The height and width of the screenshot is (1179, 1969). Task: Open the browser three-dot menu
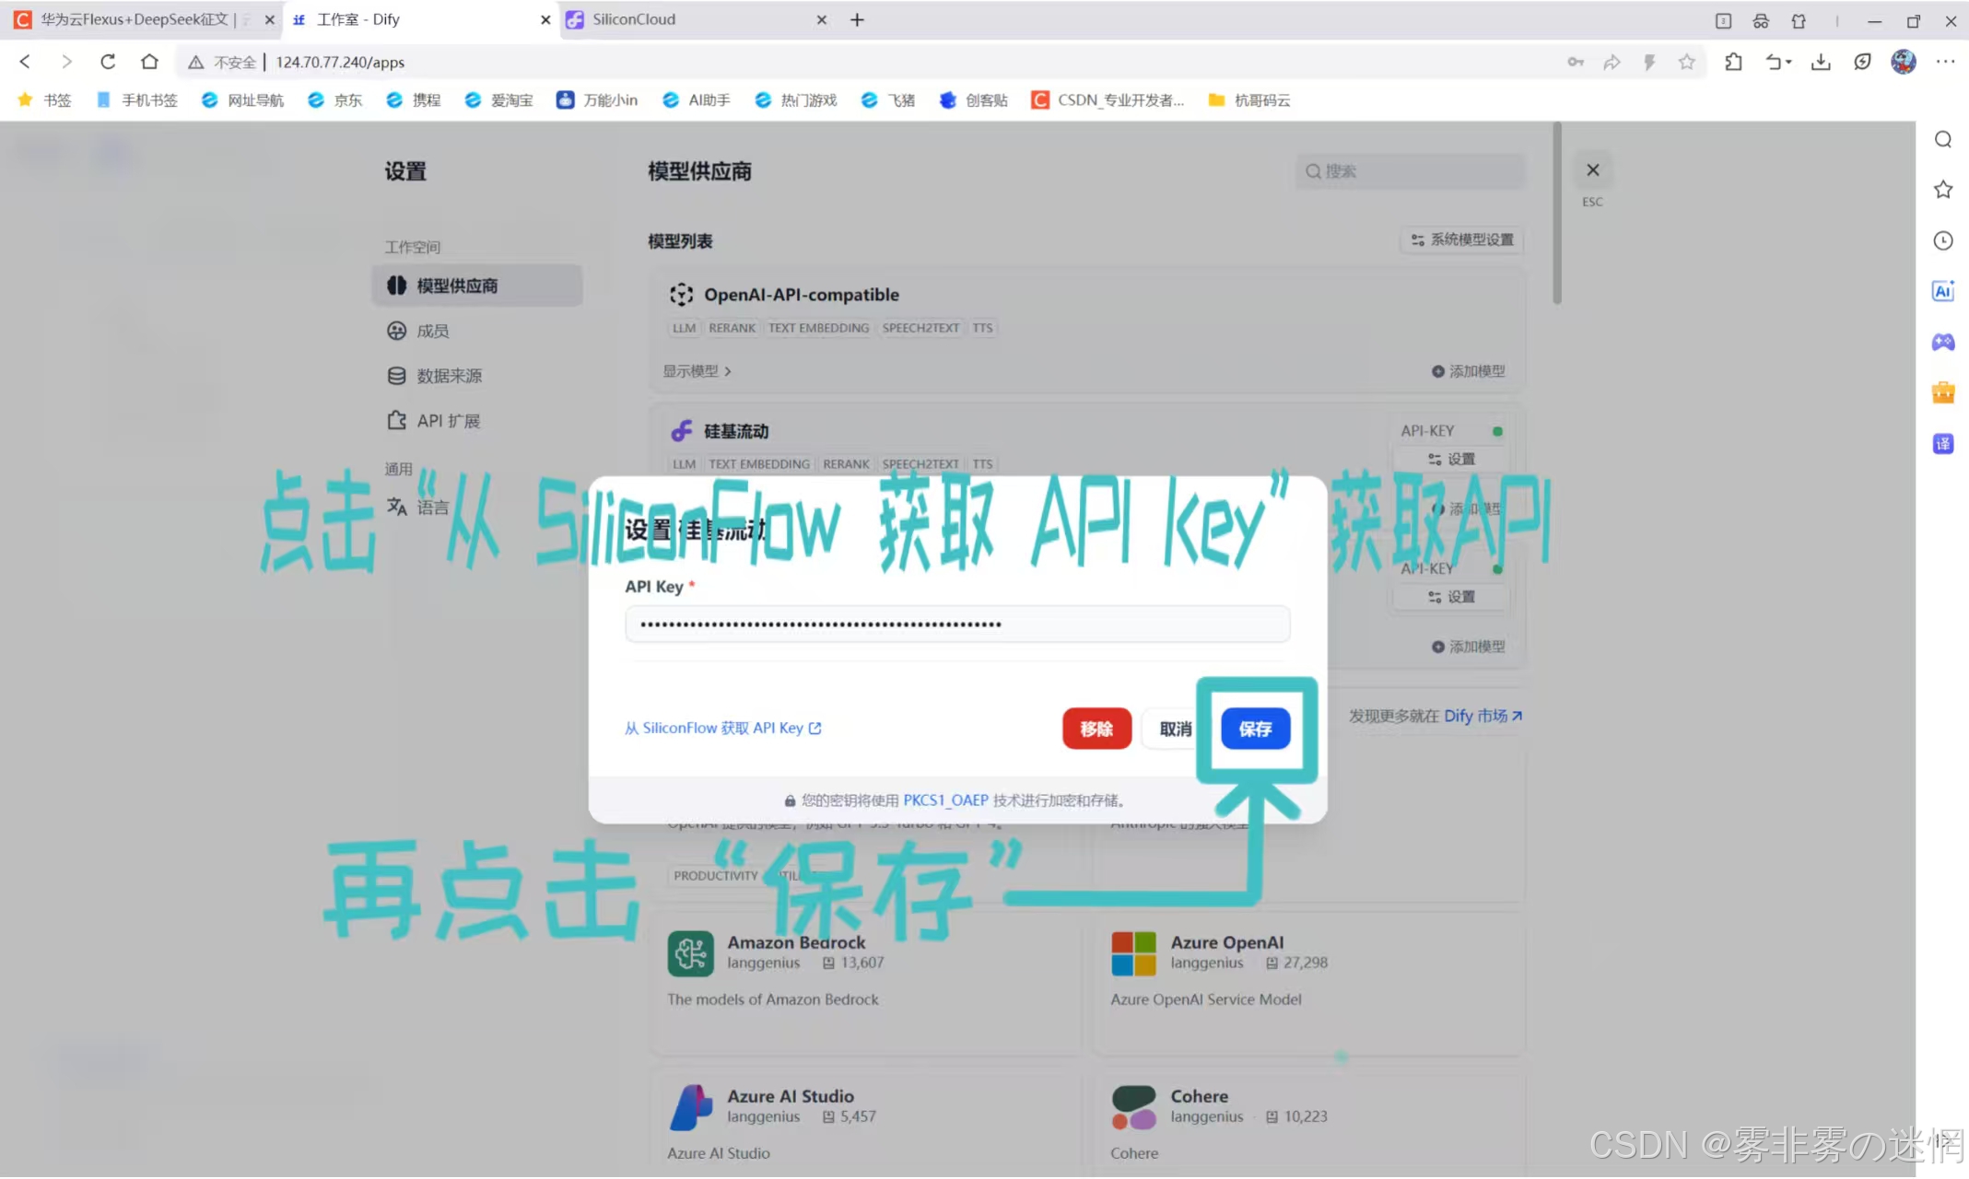(x=1946, y=62)
